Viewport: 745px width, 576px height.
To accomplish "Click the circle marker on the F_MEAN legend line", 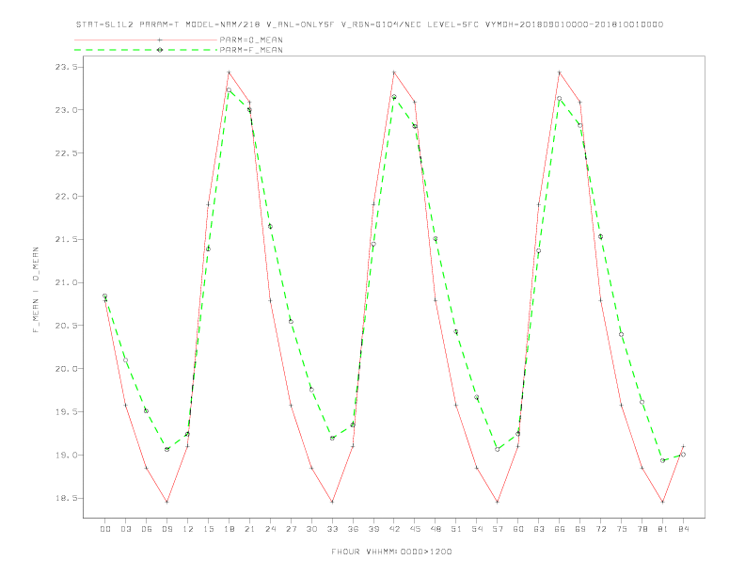I will point(160,50).
